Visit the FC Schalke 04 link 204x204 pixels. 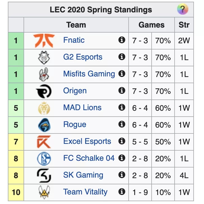tap(89, 158)
